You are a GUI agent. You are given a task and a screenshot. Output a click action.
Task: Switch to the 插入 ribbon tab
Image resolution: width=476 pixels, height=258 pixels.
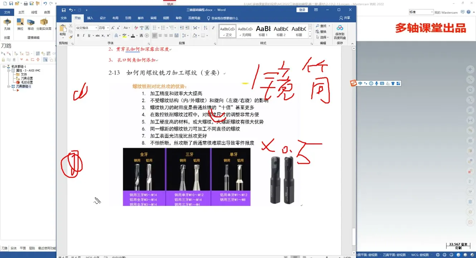(x=89, y=18)
